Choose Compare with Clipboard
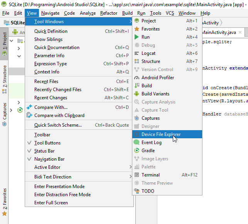 pyautogui.click(x=79, y=115)
